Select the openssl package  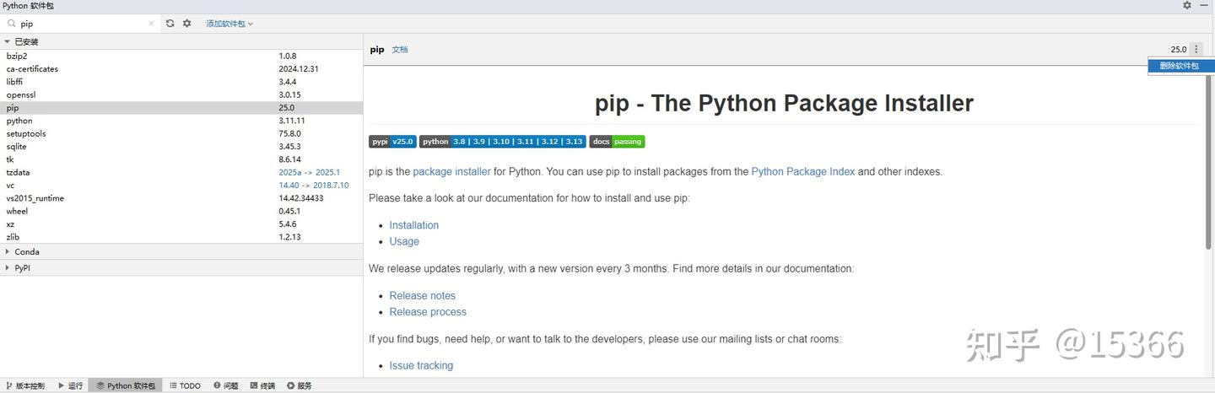coord(181,94)
